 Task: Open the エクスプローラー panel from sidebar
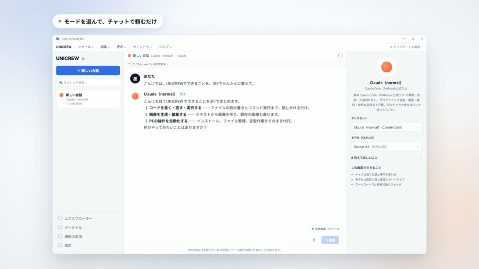(x=75, y=219)
